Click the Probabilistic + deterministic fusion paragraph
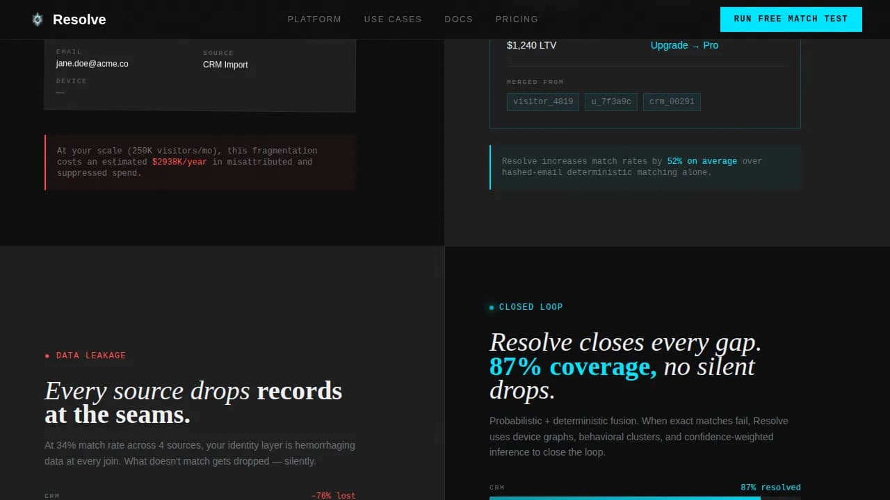890x500 pixels. (x=639, y=437)
